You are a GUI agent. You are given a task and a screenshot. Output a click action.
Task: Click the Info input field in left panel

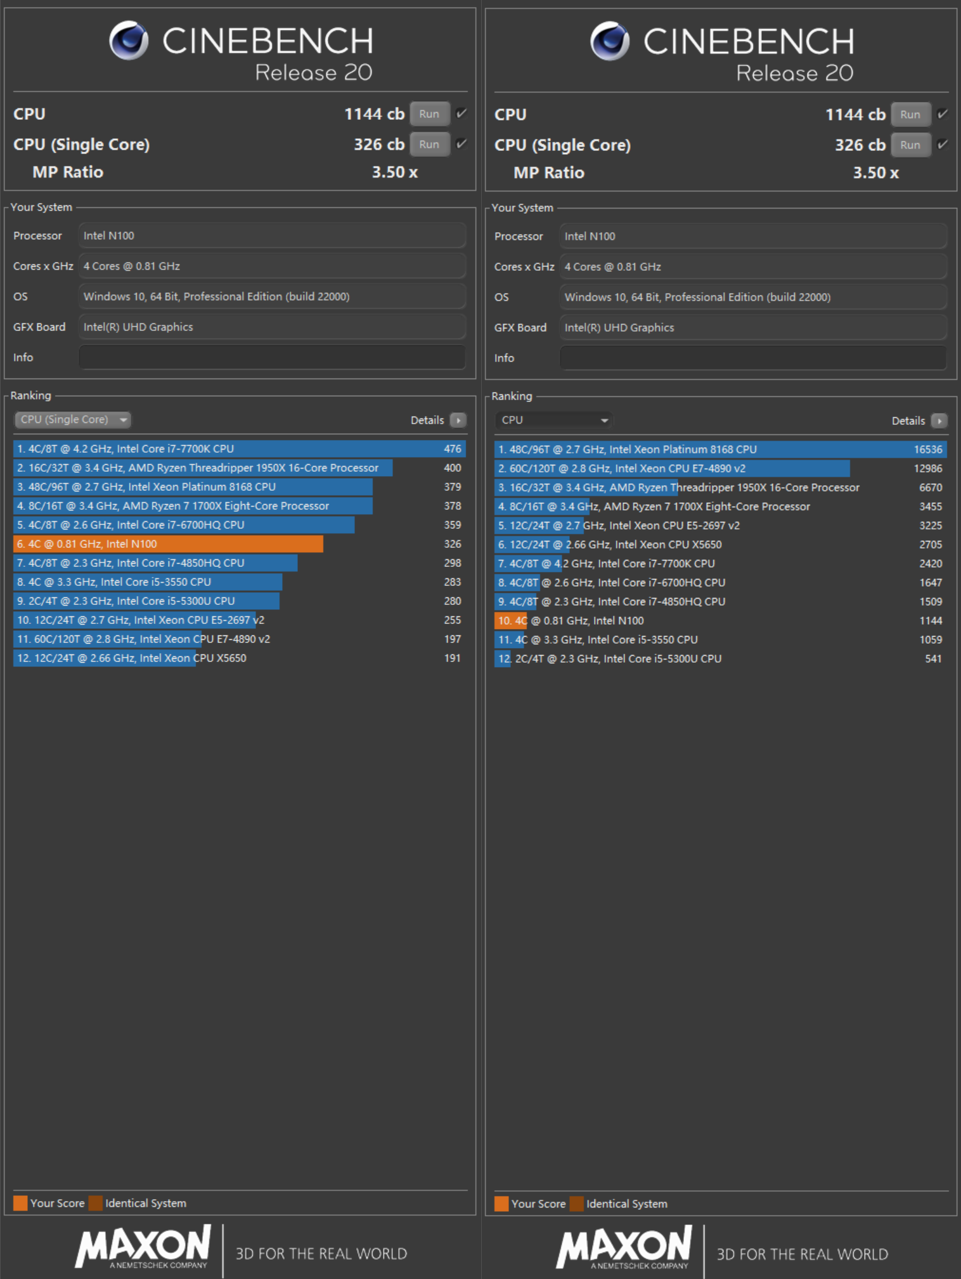272,358
